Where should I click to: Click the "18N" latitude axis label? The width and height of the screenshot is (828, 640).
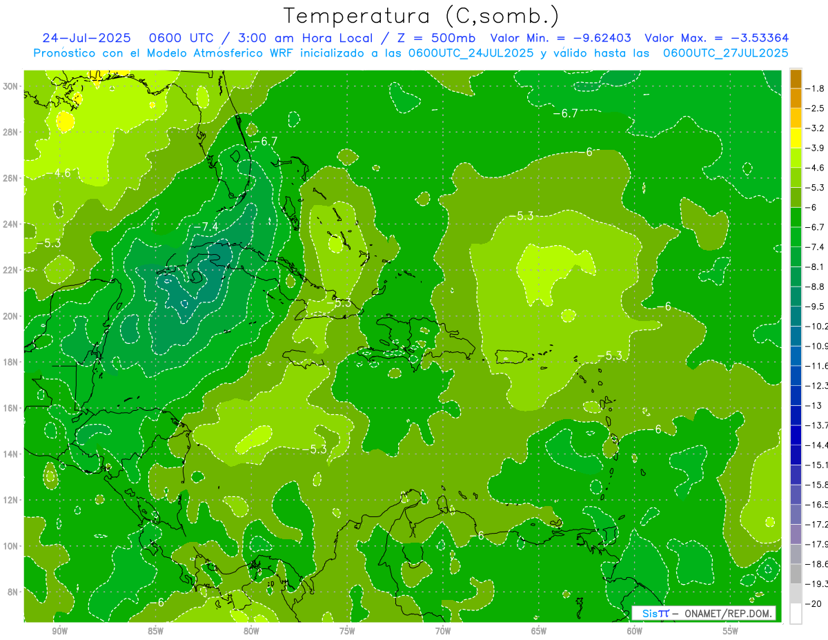[10, 362]
